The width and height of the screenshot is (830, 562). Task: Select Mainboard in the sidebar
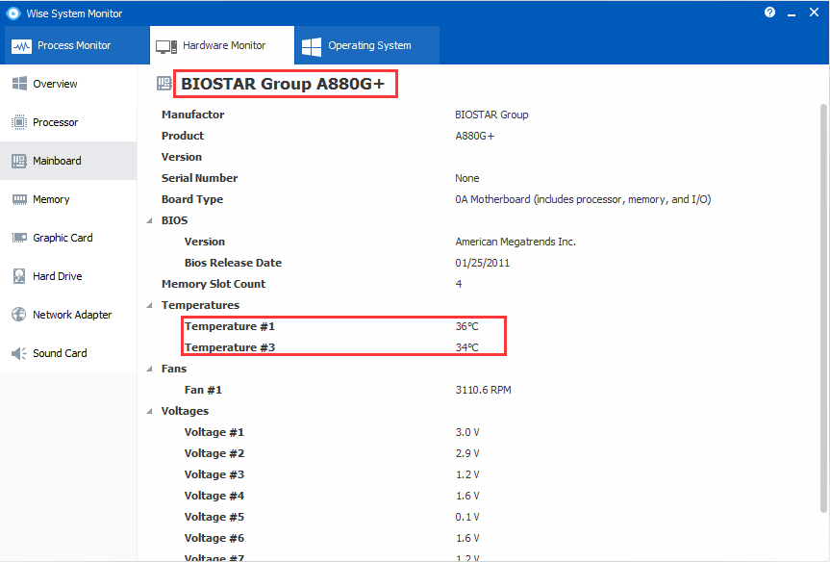pos(68,161)
